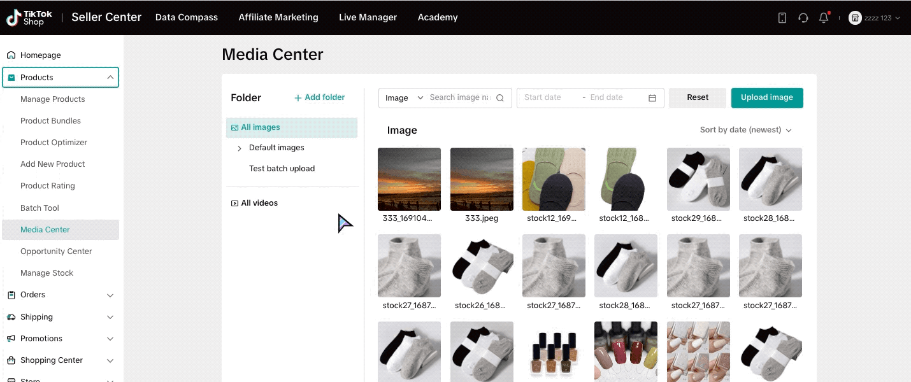The image size is (911, 382).
Task: Open the notifications bell
Action: click(x=824, y=18)
